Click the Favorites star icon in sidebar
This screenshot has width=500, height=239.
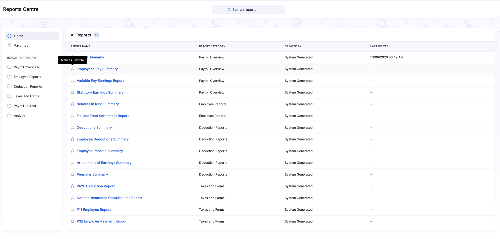(x=9, y=45)
